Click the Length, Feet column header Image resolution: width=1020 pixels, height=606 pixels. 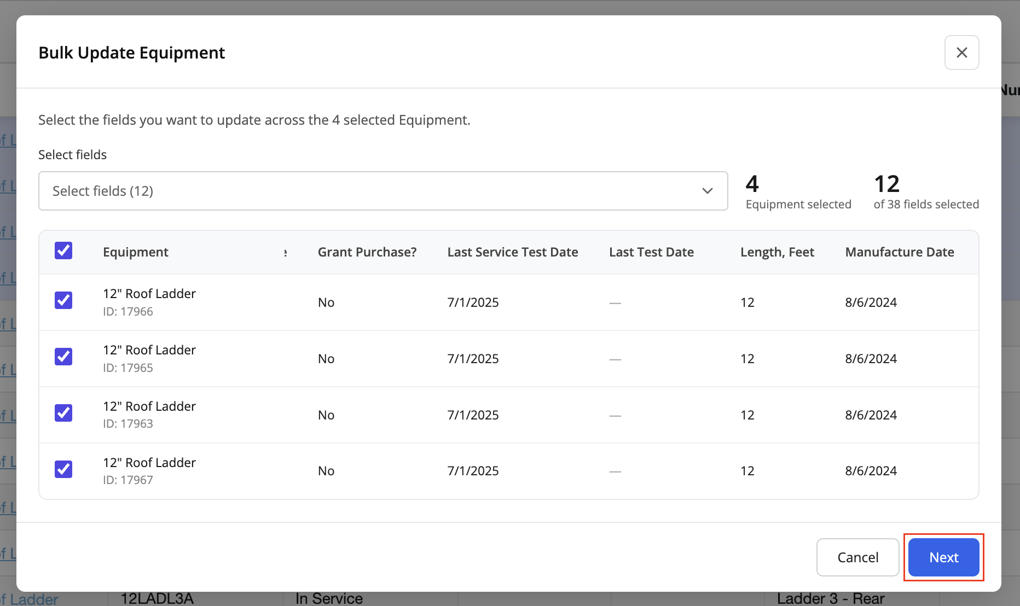click(777, 252)
